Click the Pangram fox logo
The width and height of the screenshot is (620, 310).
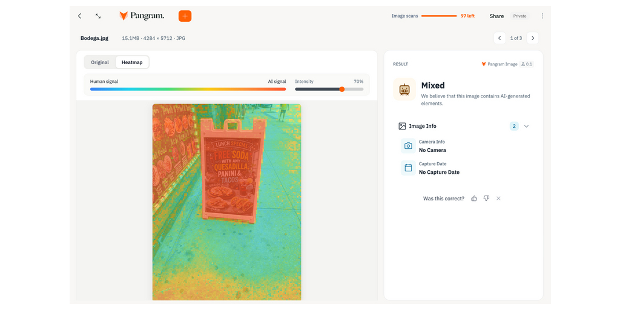pyautogui.click(x=124, y=16)
